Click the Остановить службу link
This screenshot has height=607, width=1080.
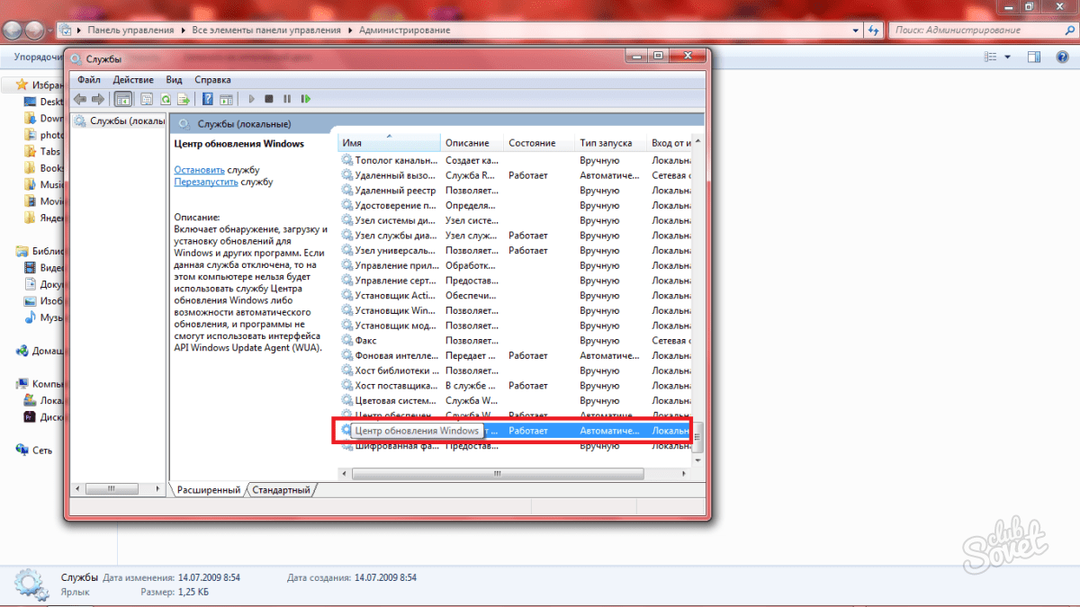point(199,169)
